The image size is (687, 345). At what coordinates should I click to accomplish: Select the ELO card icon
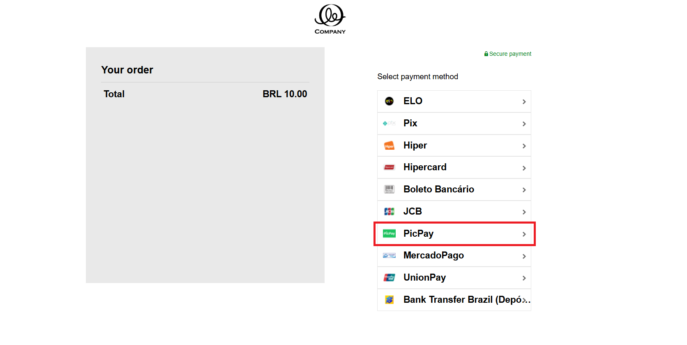[389, 101]
